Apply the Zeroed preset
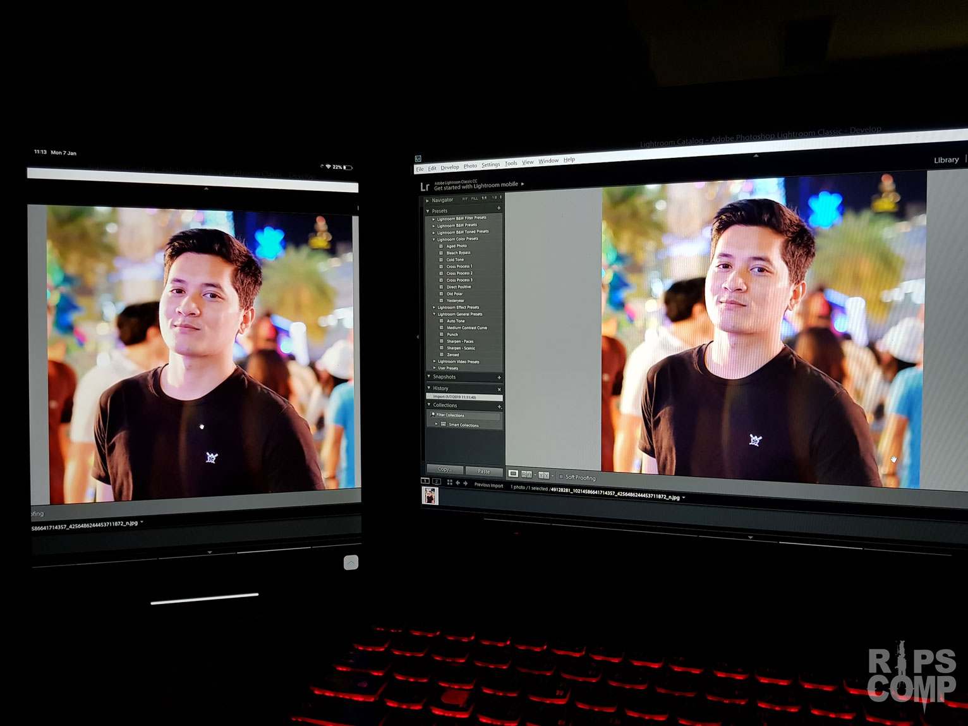This screenshot has width=968, height=726. pyautogui.click(x=453, y=355)
